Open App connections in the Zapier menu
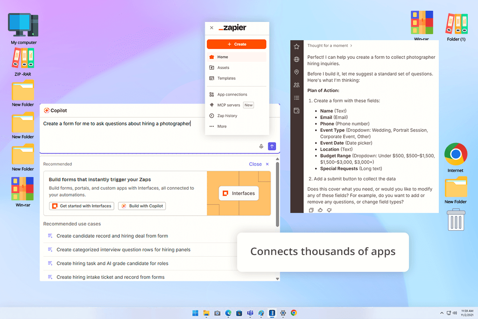Screen dimensions: 478x319 coord(237,94)
